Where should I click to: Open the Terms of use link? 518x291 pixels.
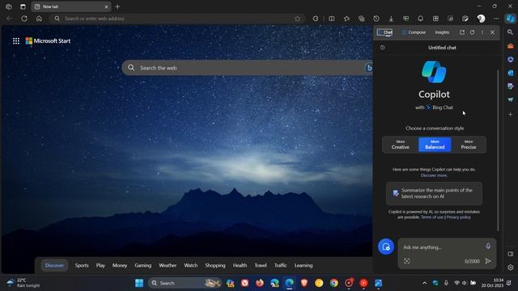[431, 217]
